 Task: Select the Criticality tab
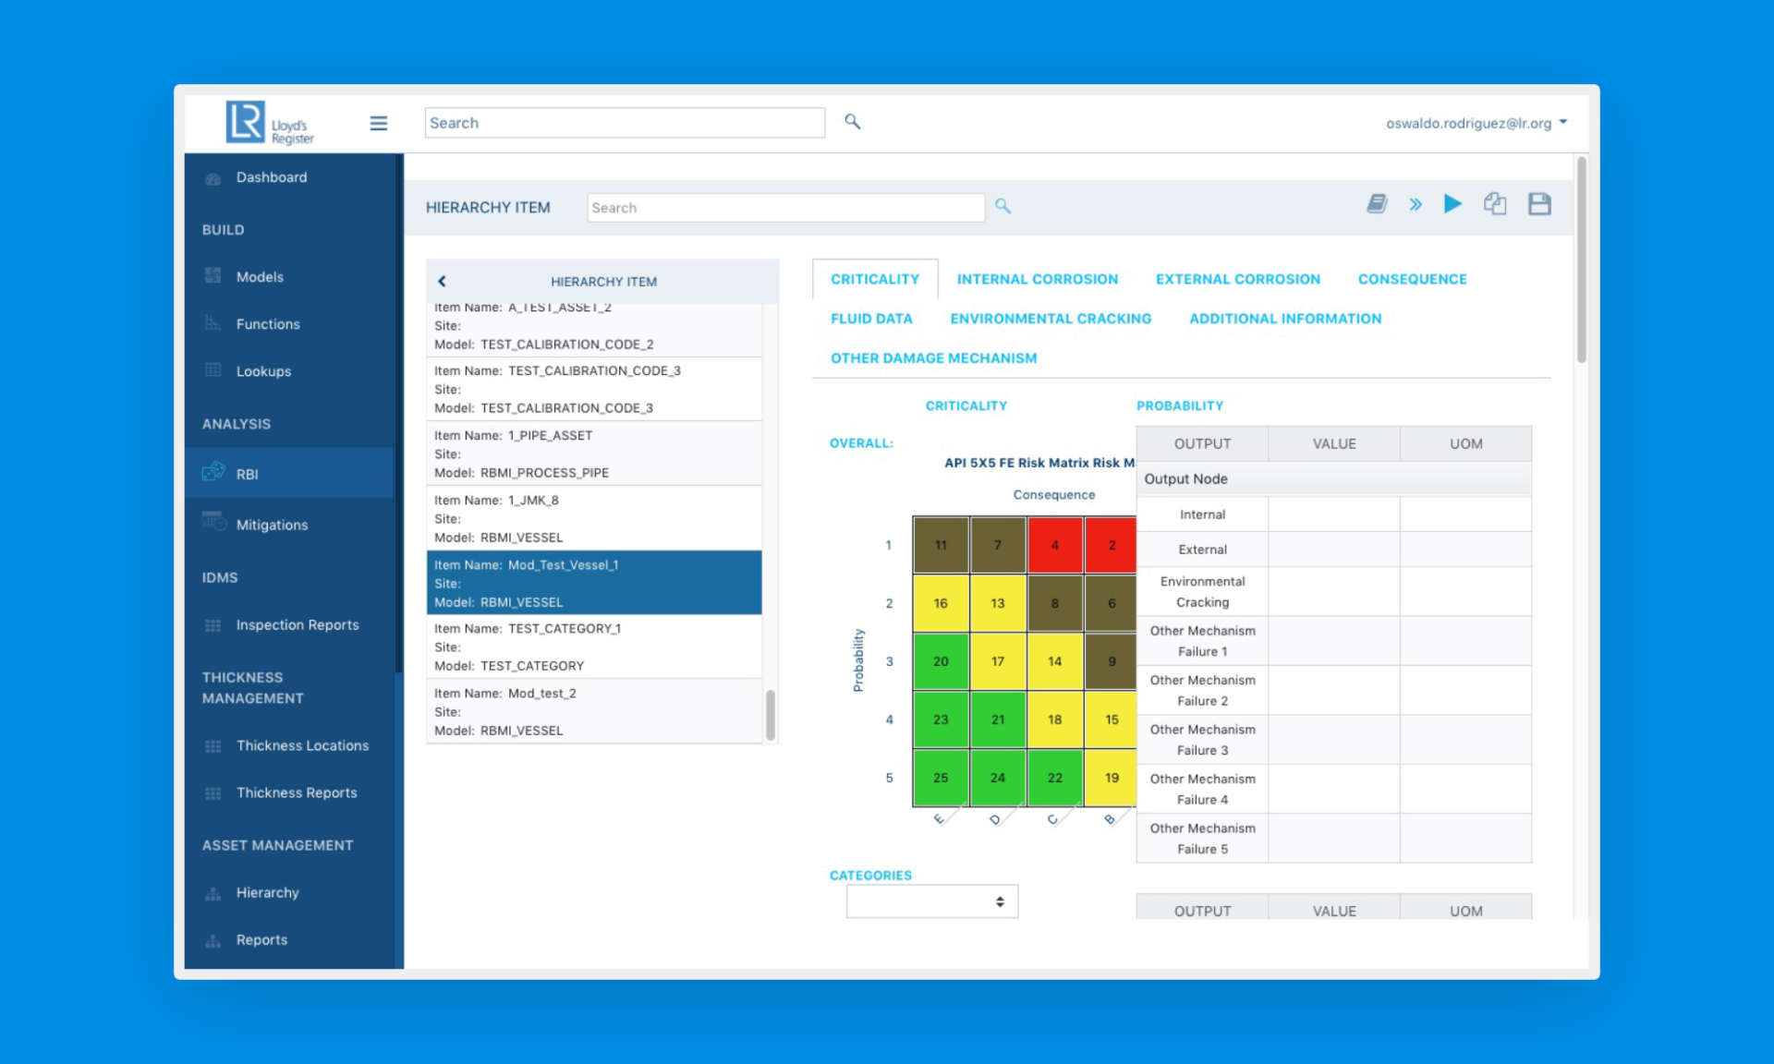875,280
